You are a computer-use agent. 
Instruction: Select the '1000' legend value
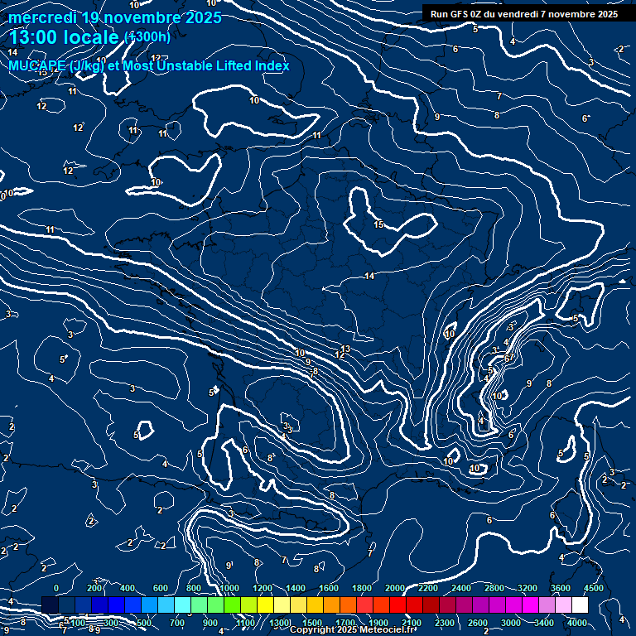click(229, 588)
